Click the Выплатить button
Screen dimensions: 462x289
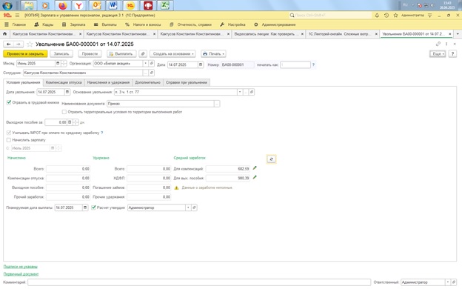[121, 53]
